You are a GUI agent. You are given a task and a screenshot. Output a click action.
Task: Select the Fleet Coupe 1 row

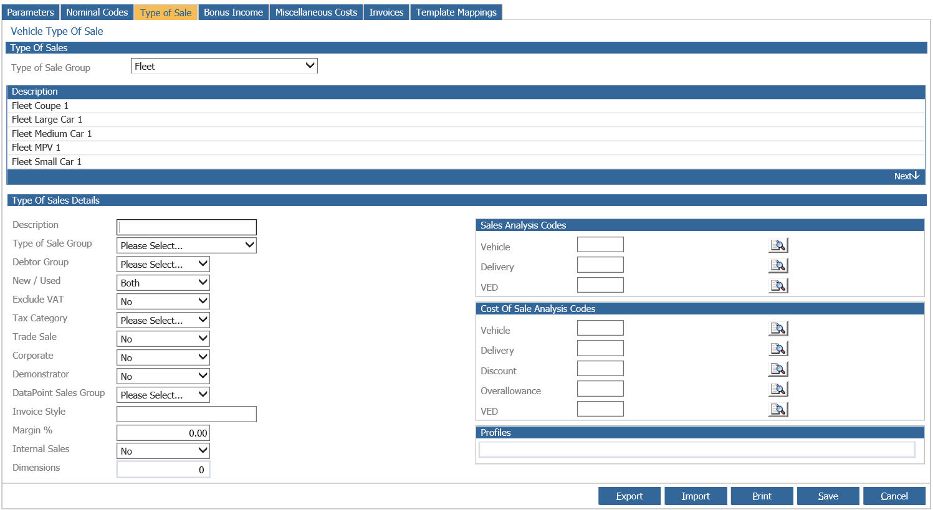[466, 106]
